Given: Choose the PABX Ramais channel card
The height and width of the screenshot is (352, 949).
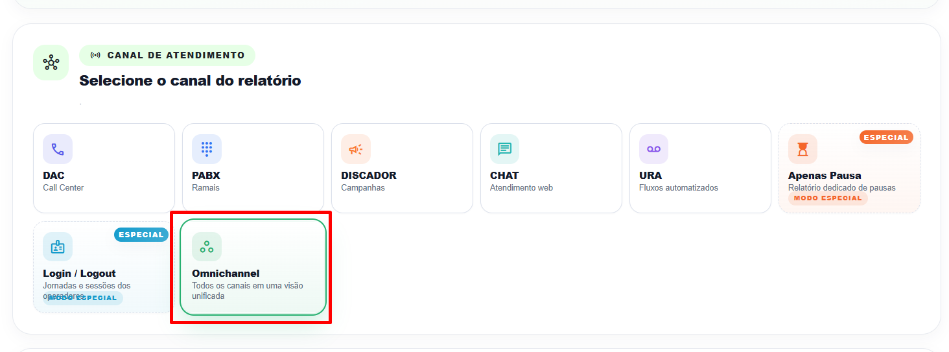Looking at the screenshot, I should point(253,168).
